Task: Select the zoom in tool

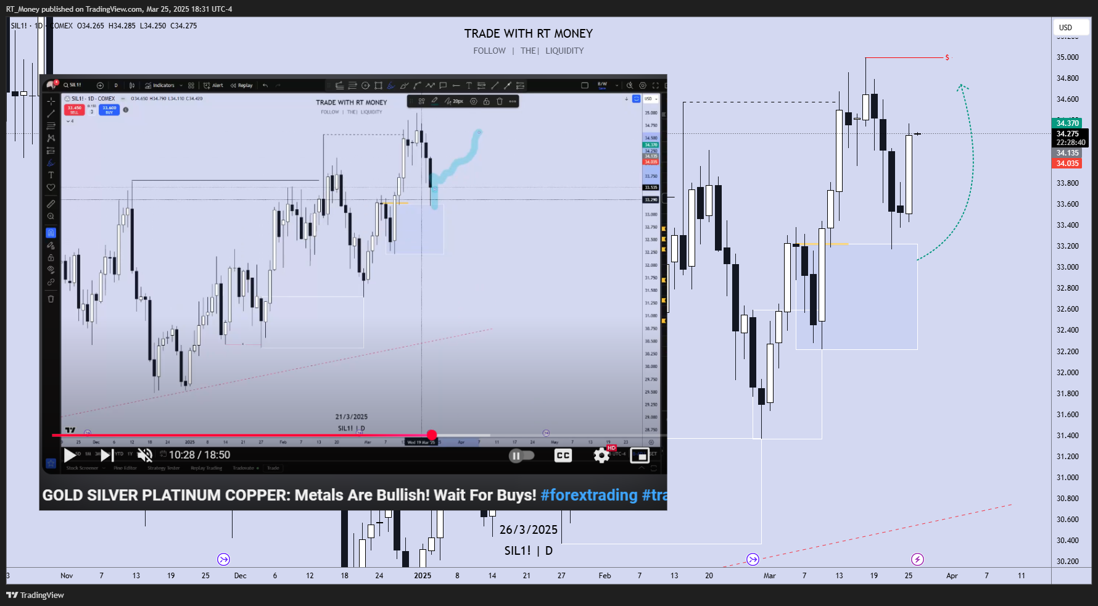Action: point(51,217)
